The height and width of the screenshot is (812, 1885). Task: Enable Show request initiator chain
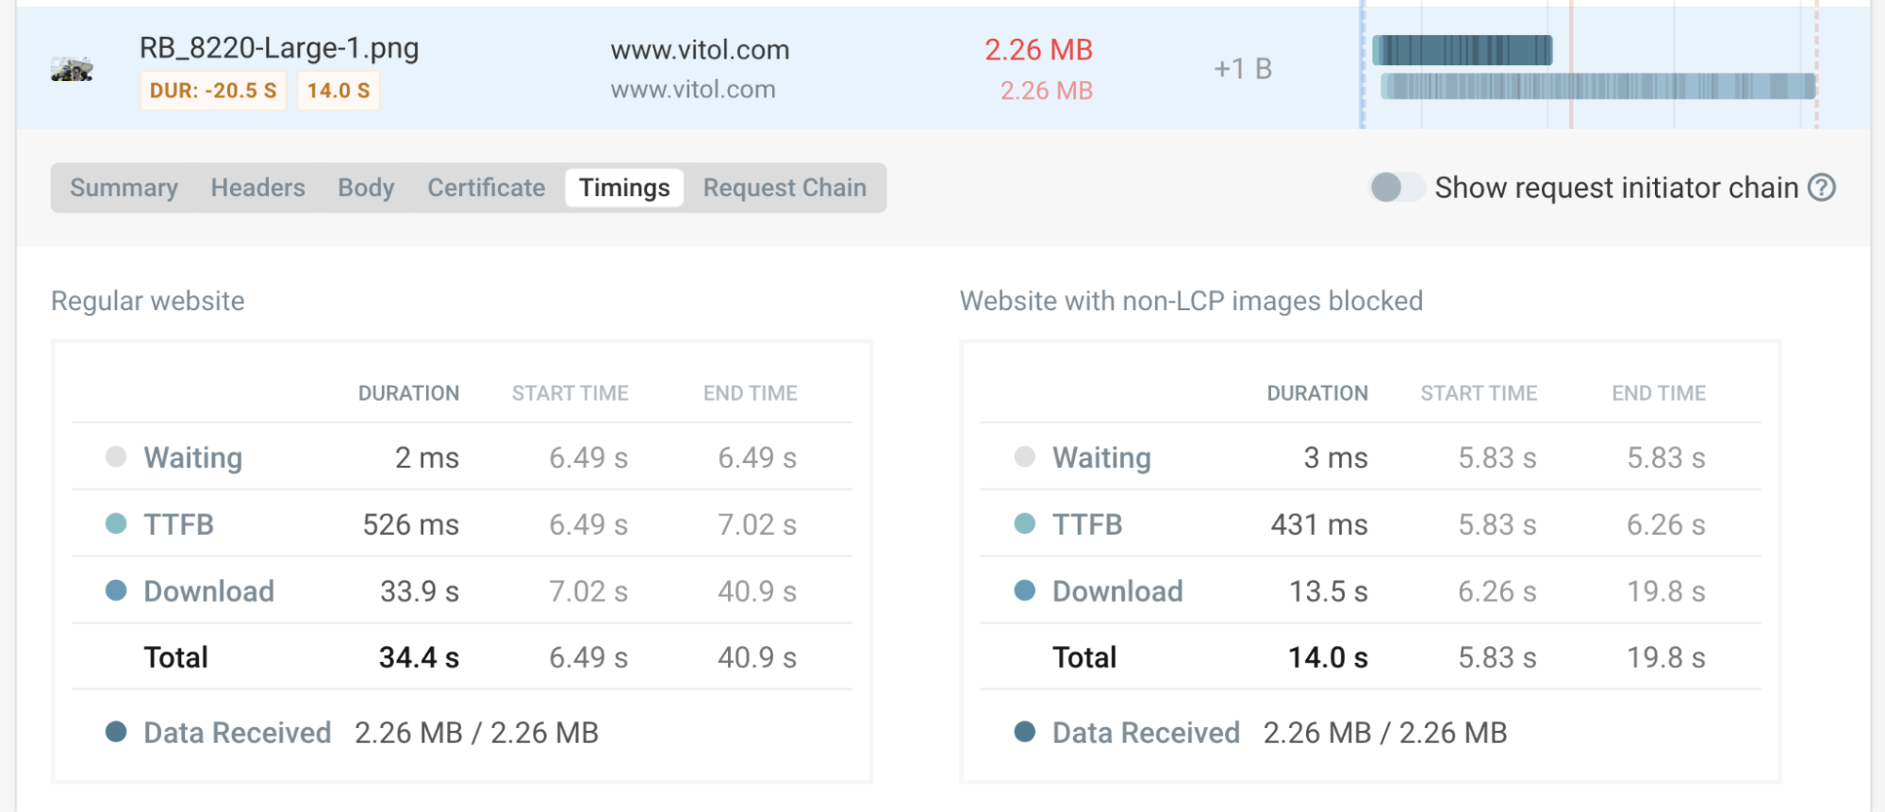[x=1395, y=188]
